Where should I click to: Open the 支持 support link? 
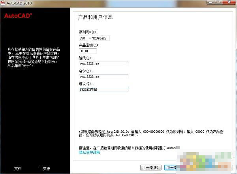point(46,168)
